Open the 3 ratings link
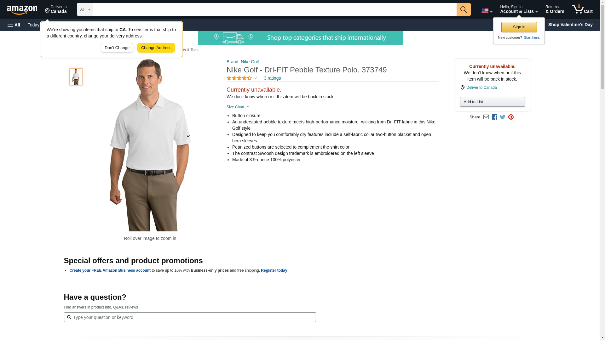 click(272, 78)
